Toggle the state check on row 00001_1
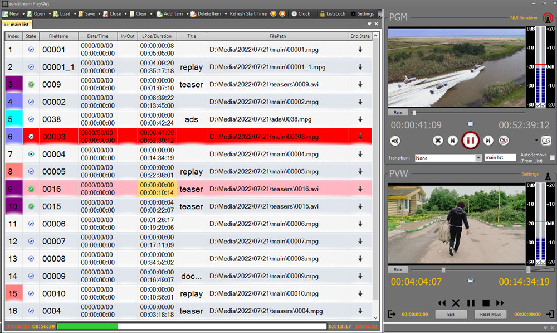557x333 pixels. tap(31, 67)
